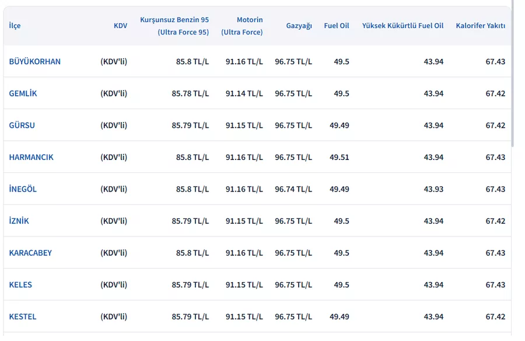Screen dimensions: 525x341
Task: Click the (KDV'li) label in GEMLİK row
Action: 114,93
